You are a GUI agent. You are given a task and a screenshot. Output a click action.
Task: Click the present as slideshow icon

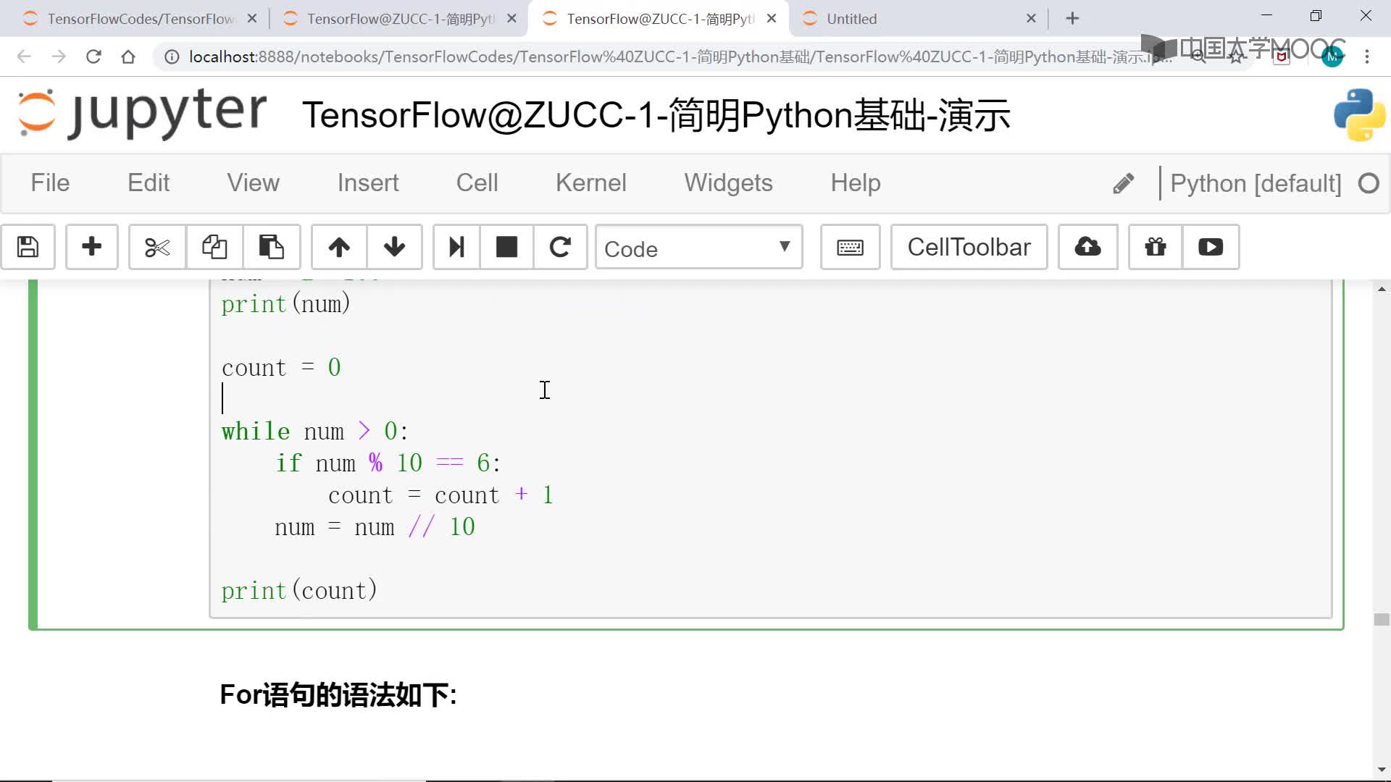click(x=1211, y=246)
